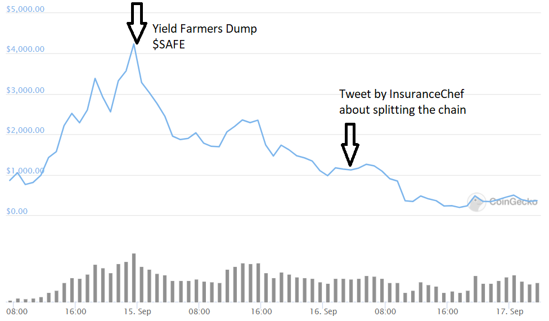Click the $2,000.00 axis label
549x321 pixels.
[x=25, y=130]
